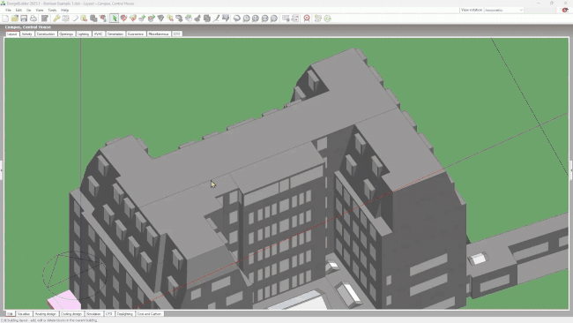The width and height of the screenshot is (573, 323).
Task: Click the New file icon
Action: (5, 19)
